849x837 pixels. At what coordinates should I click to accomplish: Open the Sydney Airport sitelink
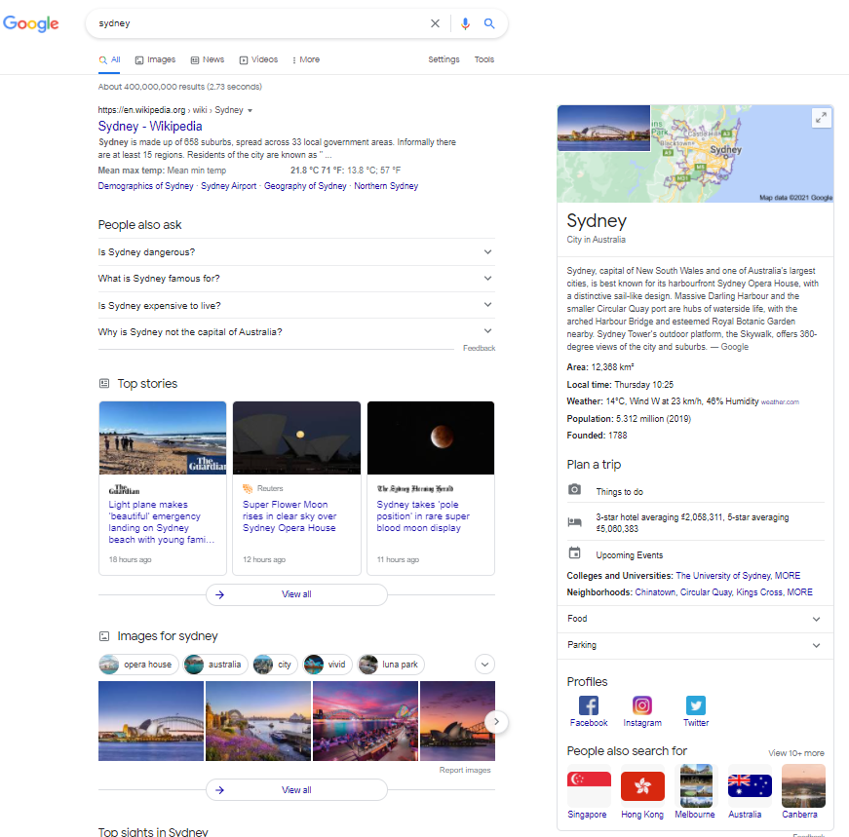point(228,186)
